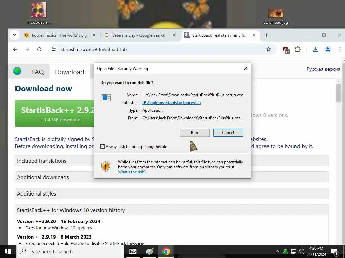The width and height of the screenshot is (345, 258).
Task: Open Paint from the taskbar
Action: 149,251
